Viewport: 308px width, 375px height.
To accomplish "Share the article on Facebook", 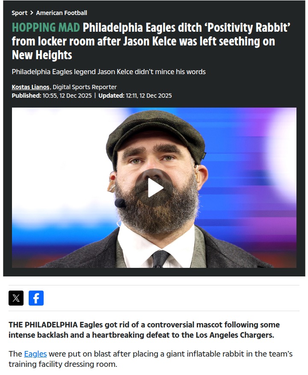I will (36, 298).
